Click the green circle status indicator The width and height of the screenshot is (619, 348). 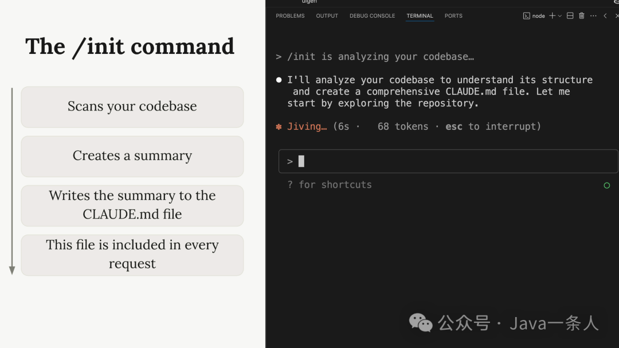[x=607, y=185]
